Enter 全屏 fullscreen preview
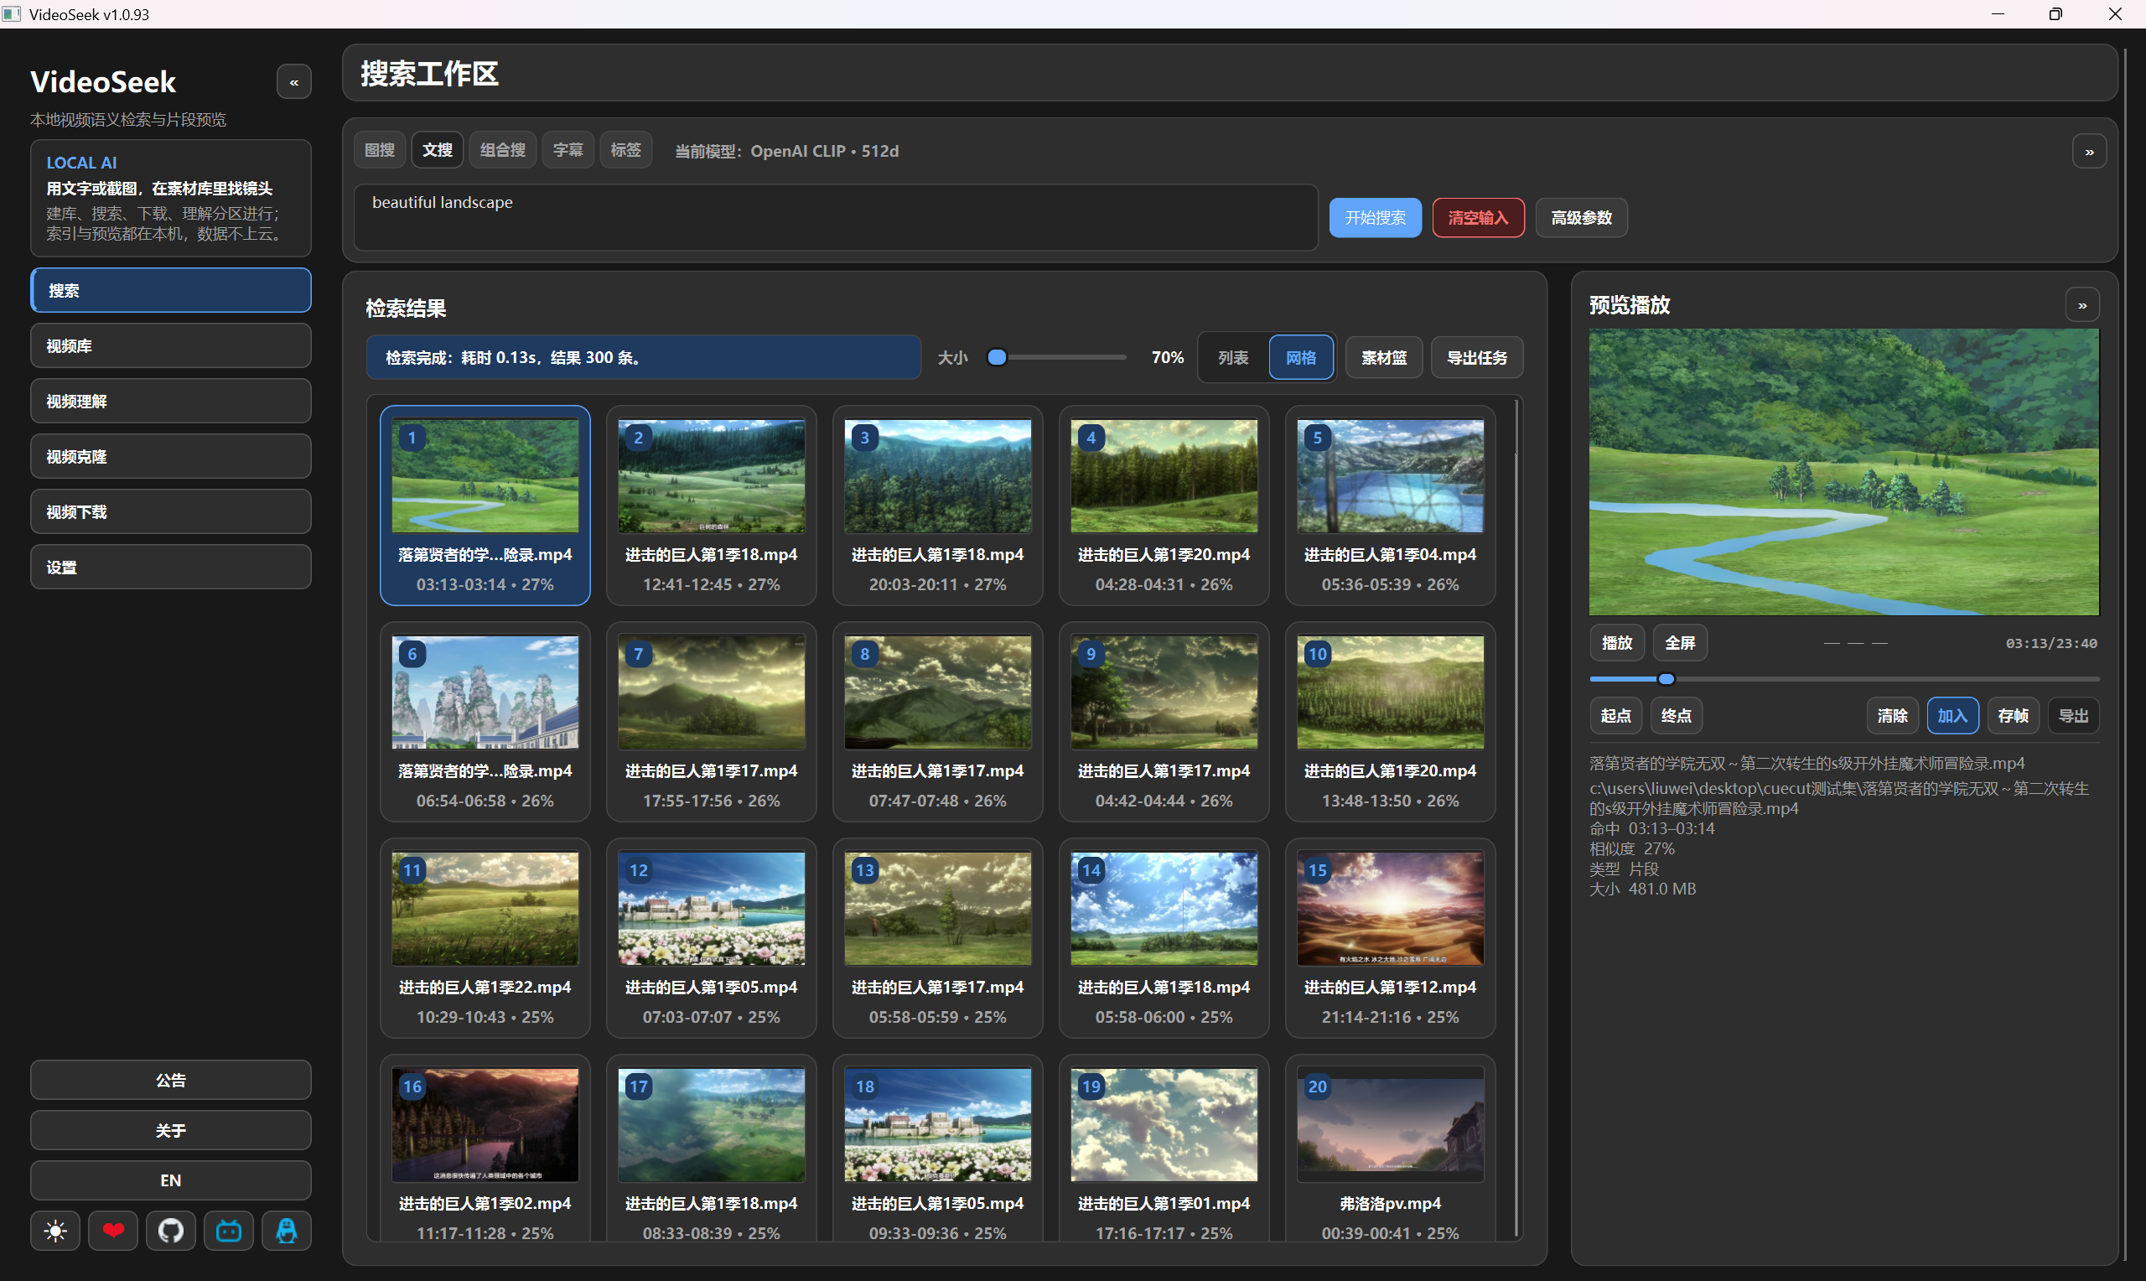 1680,643
